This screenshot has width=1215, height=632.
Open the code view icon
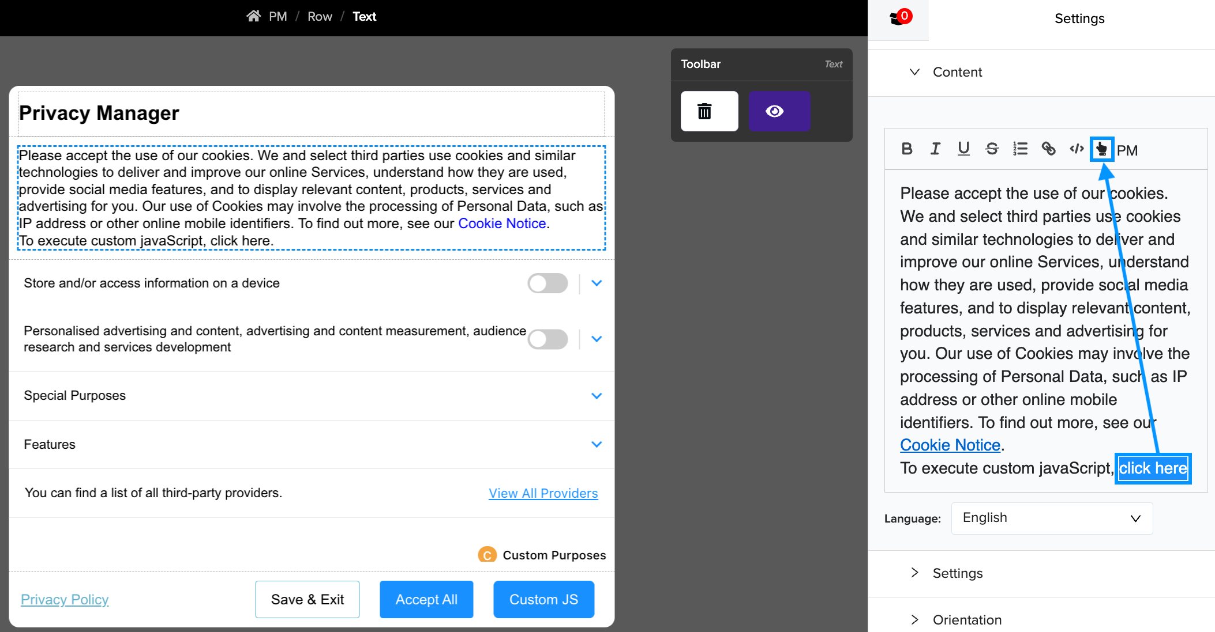coord(1077,149)
